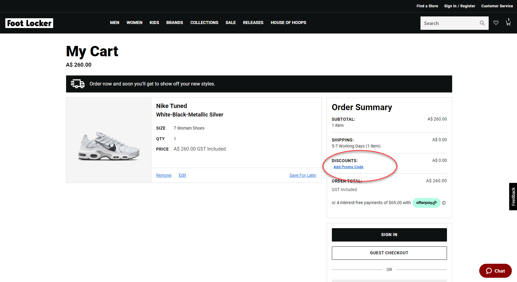Image resolution: width=517 pixels, height=282 pixels.
Task: Click the search magnifier icon
Action: point(482,23)
